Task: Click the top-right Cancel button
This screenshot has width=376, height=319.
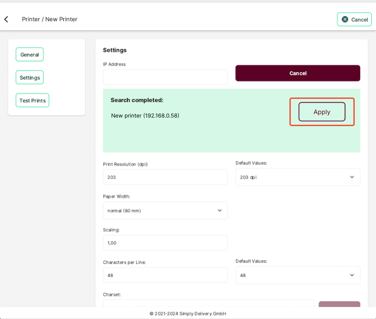Action: [x=354, y=20]
